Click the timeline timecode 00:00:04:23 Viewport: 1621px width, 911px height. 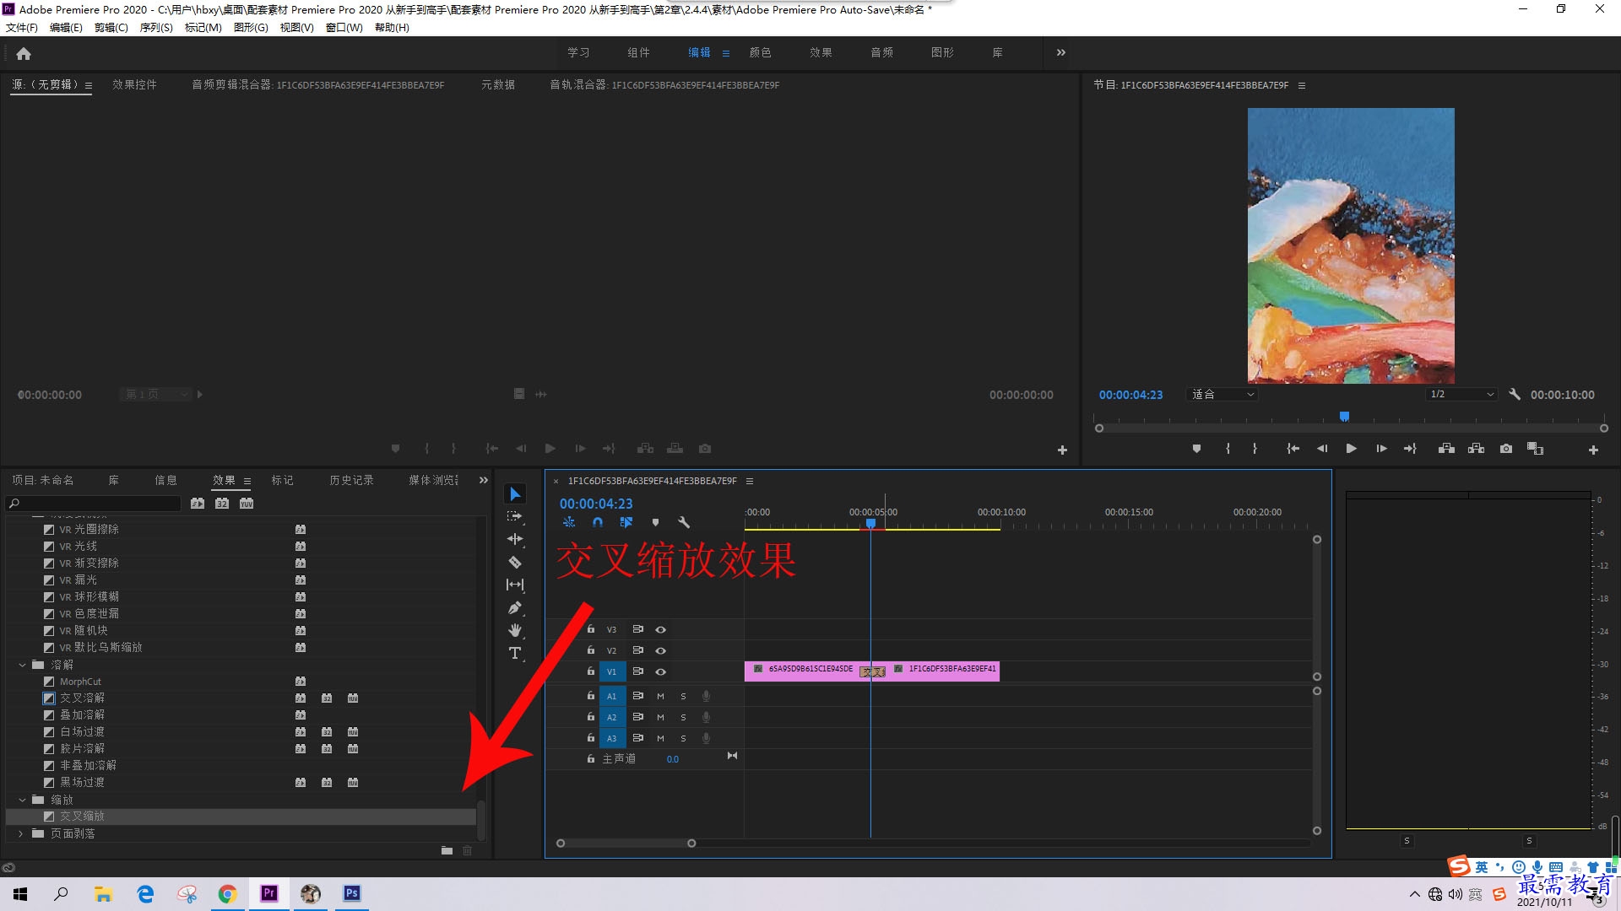pos(596,504)
